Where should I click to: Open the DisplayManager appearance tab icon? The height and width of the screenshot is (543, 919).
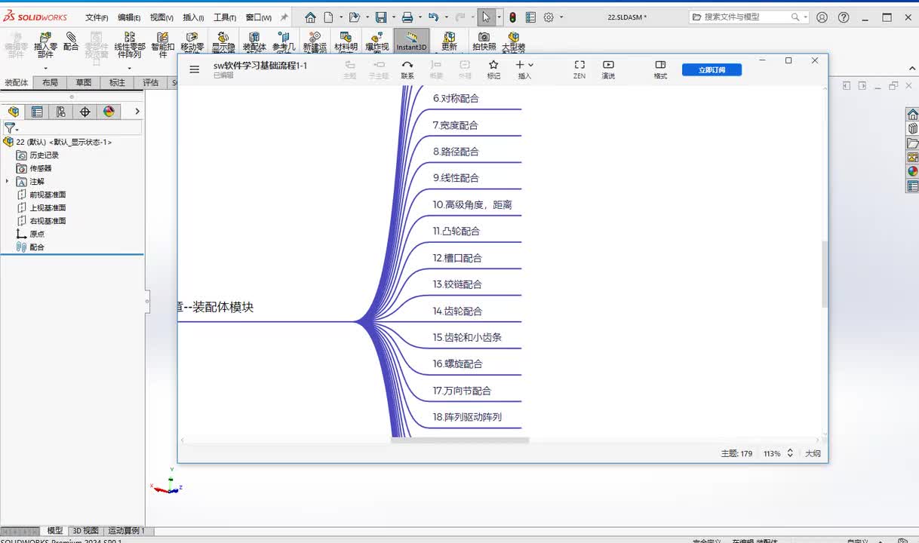(x=109, y=112)
